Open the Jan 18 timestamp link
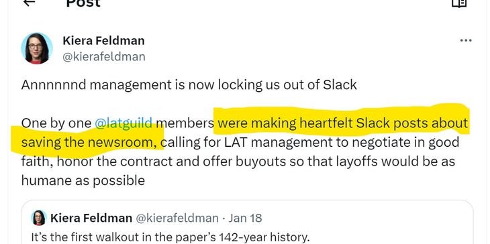 coord(245,218)
